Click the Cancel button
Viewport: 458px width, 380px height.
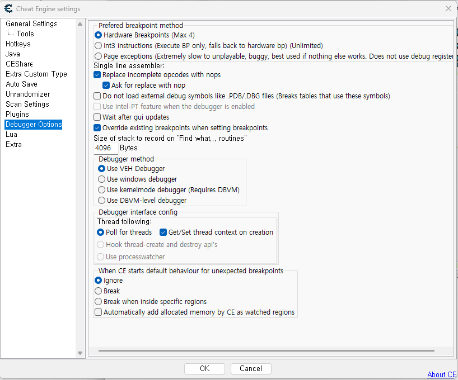coord(251,369)
